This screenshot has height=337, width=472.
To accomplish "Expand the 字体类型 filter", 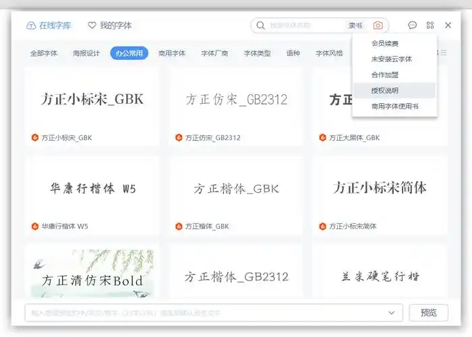I will [258, 53].
